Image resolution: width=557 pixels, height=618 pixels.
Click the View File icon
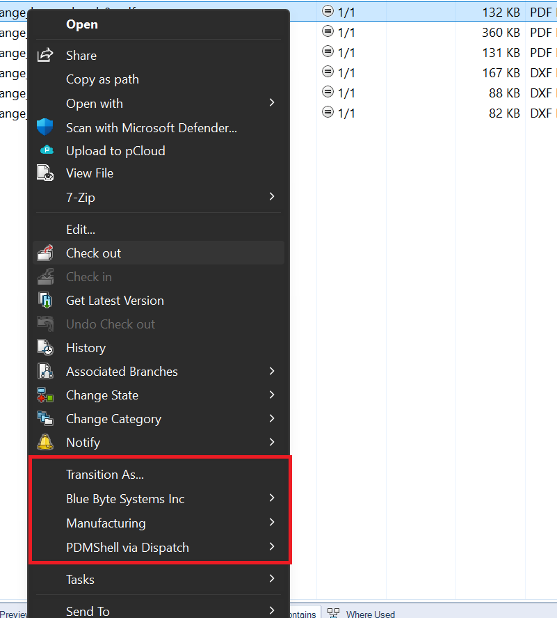45,173
